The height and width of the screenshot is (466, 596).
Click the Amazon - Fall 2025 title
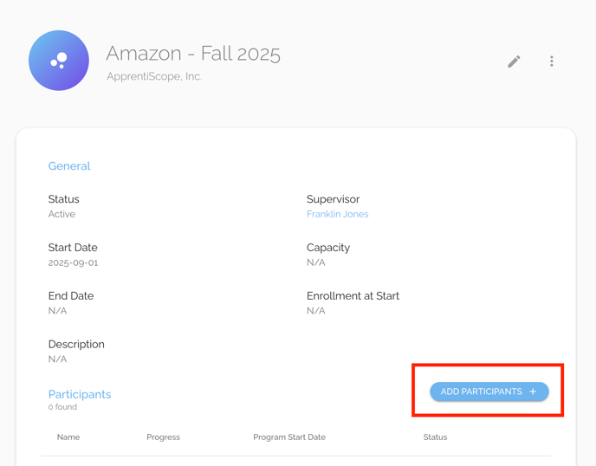click(193, 53)
